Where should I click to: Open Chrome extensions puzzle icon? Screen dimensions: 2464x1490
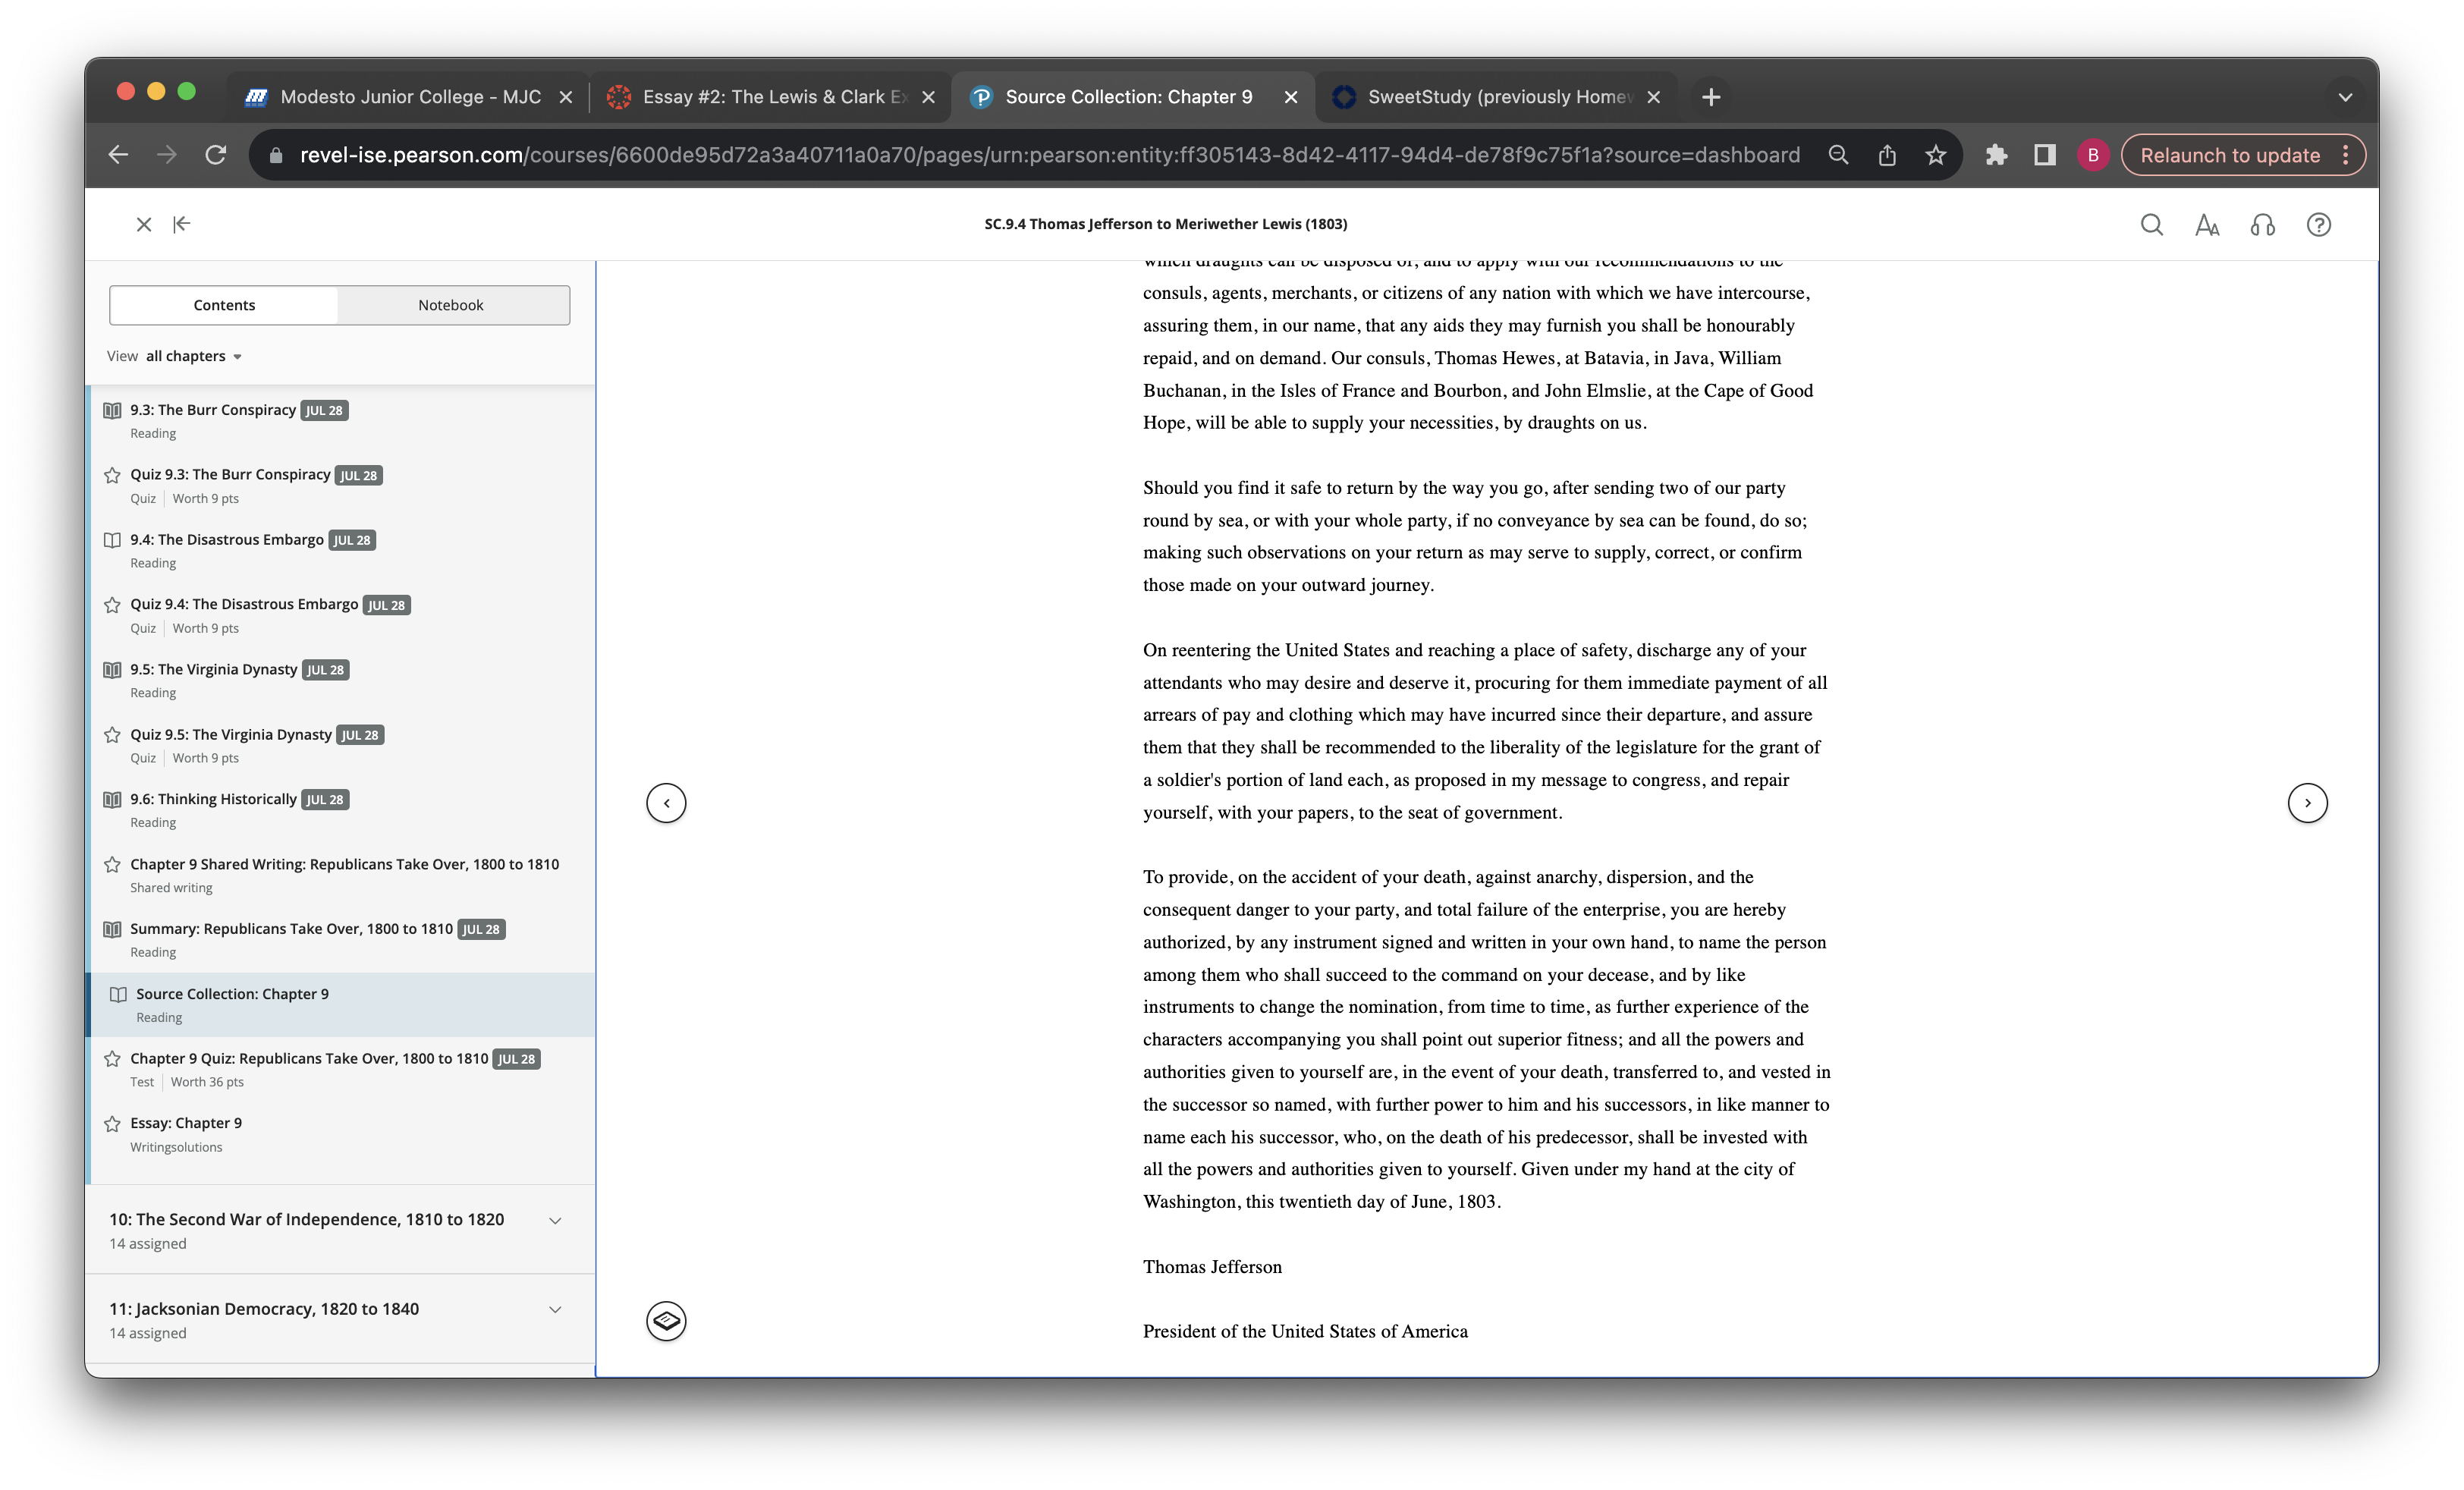point(1996,155)
